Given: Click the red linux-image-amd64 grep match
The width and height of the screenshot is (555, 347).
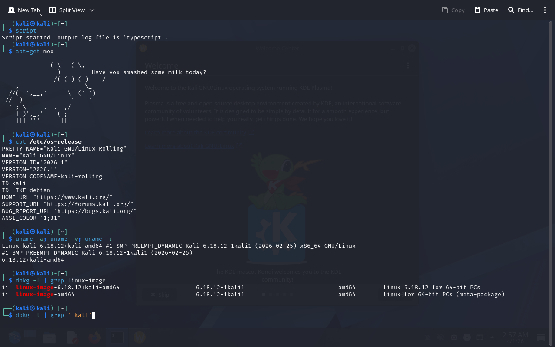Looking at the screenshot, I should tap(35, 295).
